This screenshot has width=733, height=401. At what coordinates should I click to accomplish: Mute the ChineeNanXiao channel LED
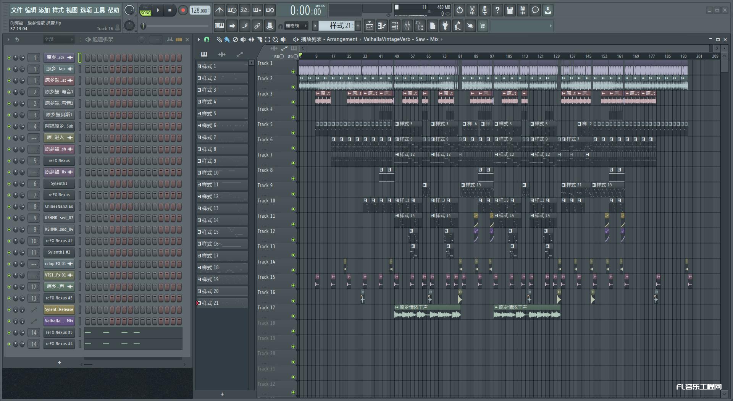[x=9, y=207]
